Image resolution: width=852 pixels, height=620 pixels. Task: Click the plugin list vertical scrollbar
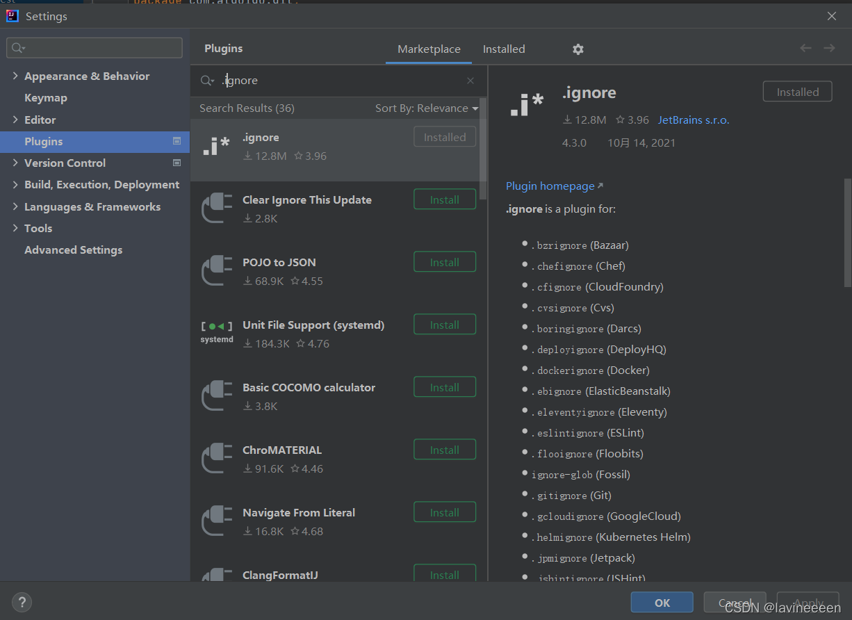[x=484, y=149]
